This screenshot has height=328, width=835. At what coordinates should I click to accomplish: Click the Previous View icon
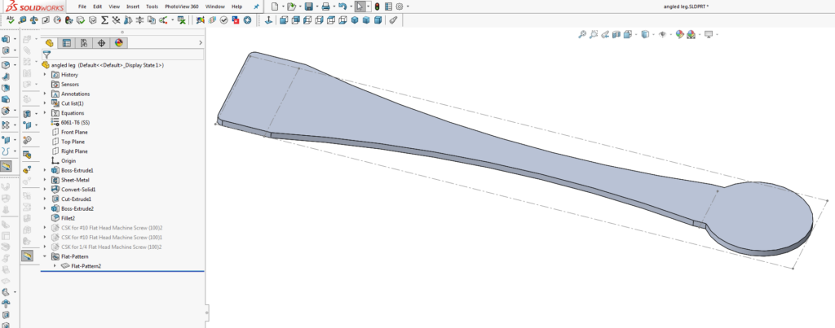[x=605, y=34]
